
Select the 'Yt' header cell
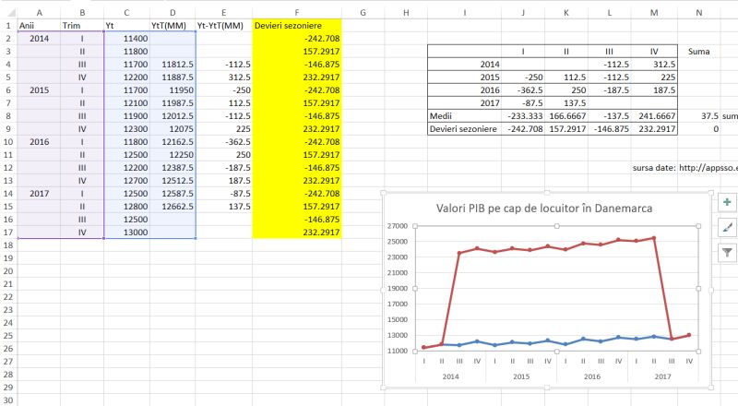pyautogui.click(x=126, y=26)
